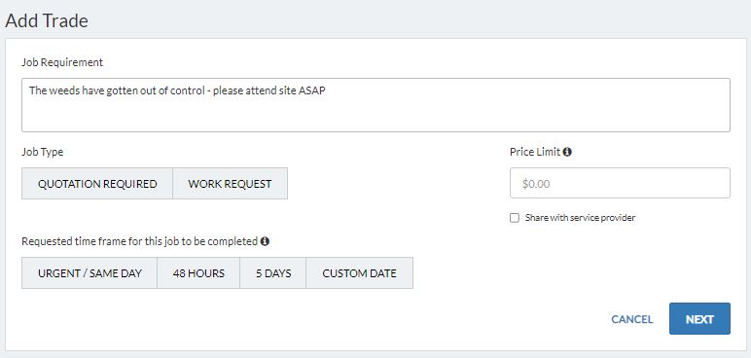Click the Job Type label
751x358 pixels.
42,152
